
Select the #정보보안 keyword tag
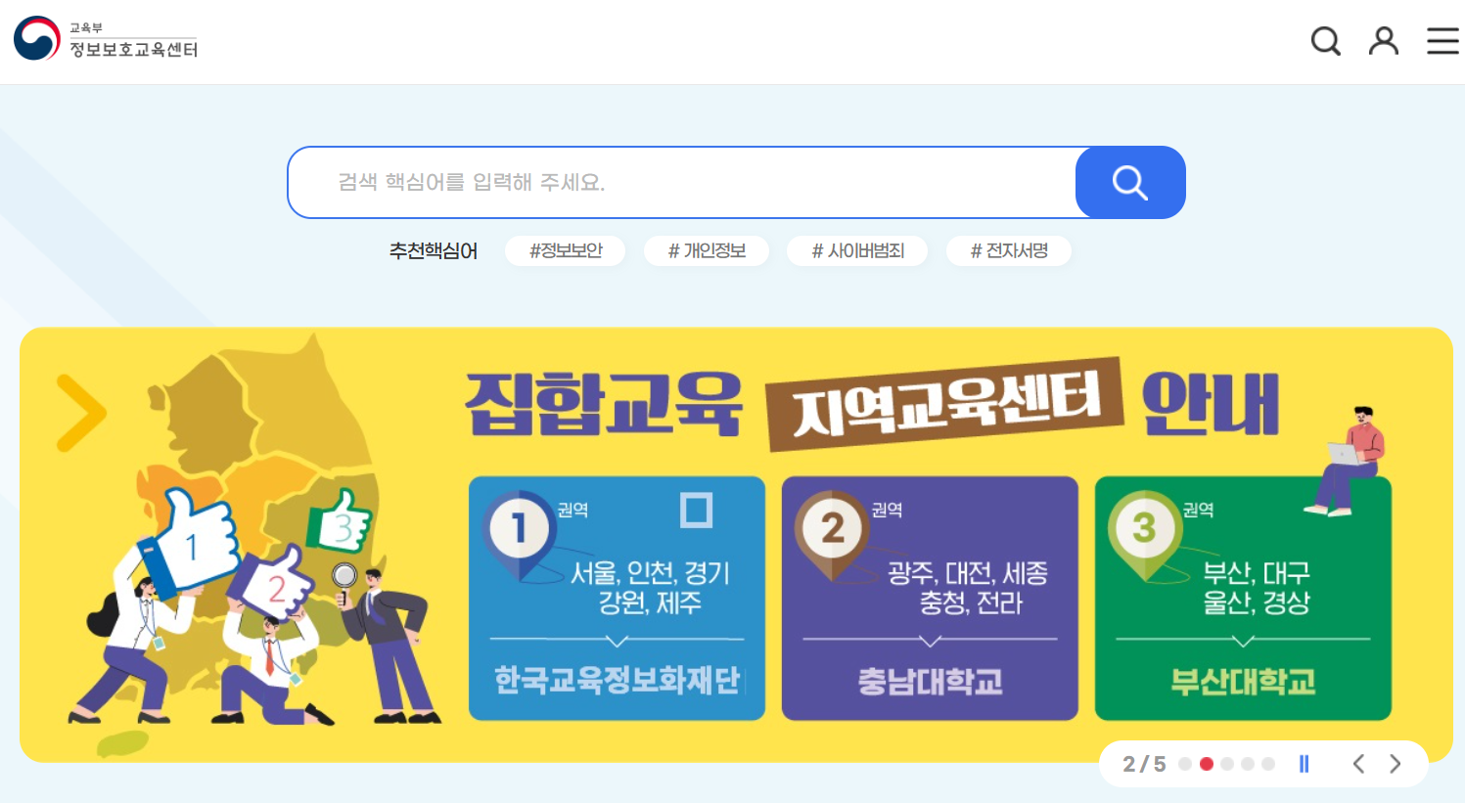coord(566,251)
